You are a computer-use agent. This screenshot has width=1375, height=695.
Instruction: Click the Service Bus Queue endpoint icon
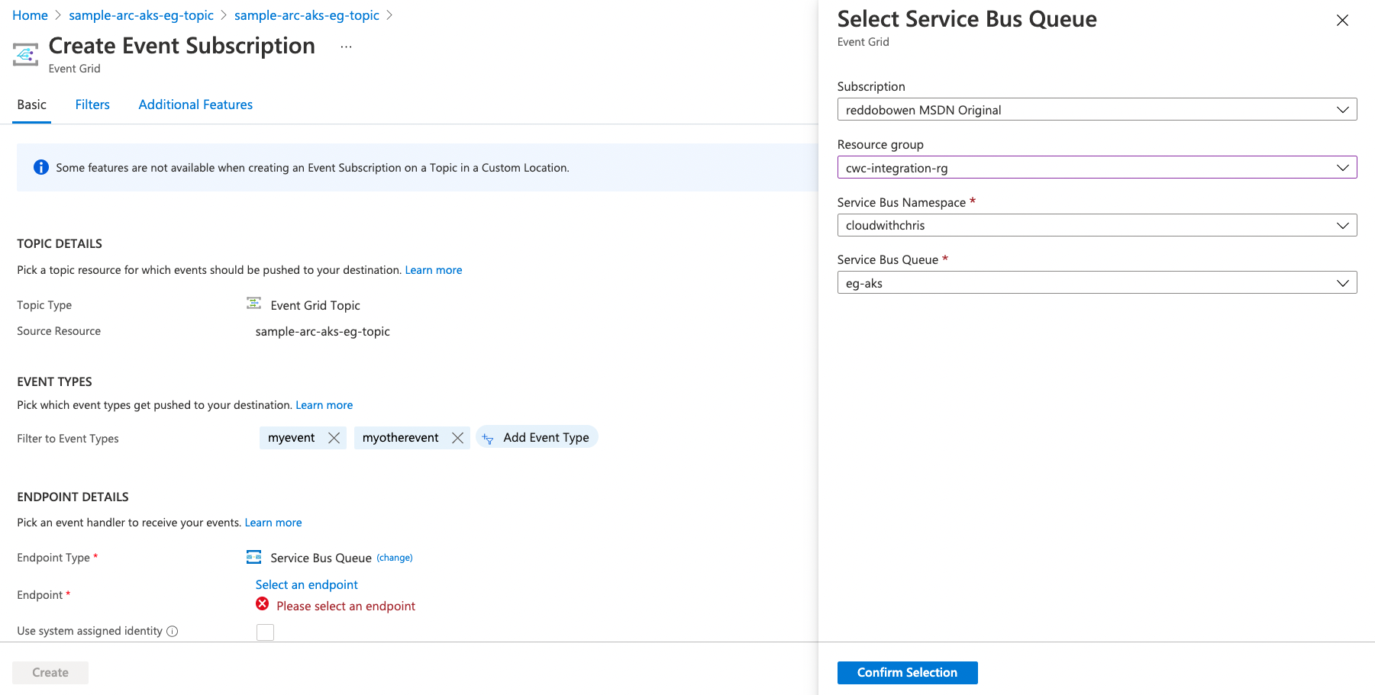click(254, 557)
